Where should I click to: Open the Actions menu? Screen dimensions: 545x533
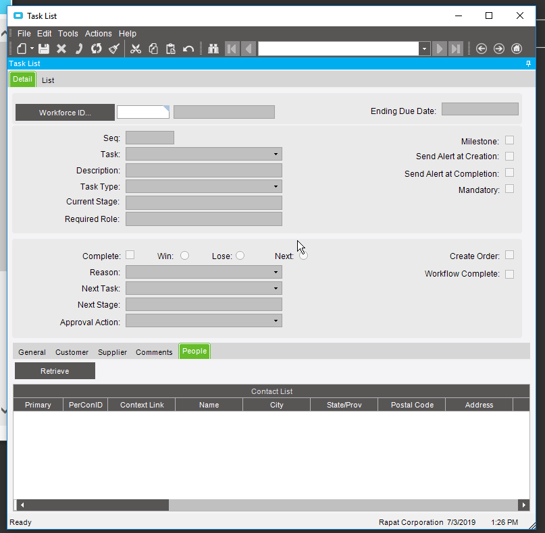[x=99, y=33]
